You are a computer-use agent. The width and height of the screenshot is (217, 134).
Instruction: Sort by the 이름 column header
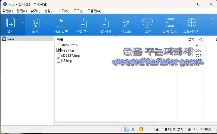pyautogui.click(x=60, y=39)
